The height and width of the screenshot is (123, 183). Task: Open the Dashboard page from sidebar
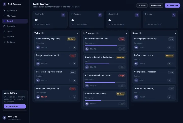(15, 11)
